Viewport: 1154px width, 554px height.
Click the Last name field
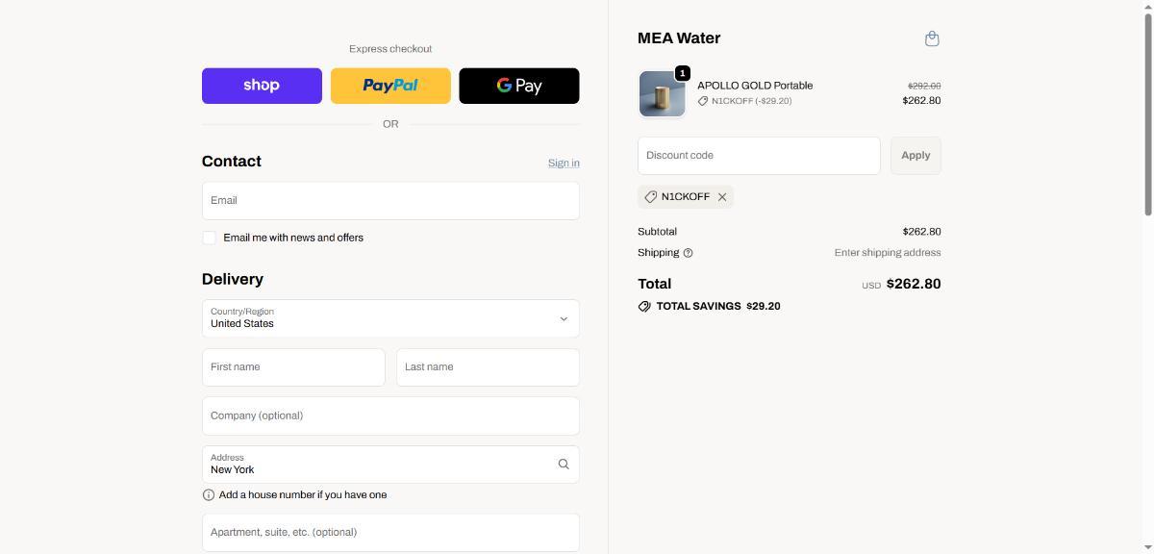coord(488,367)
